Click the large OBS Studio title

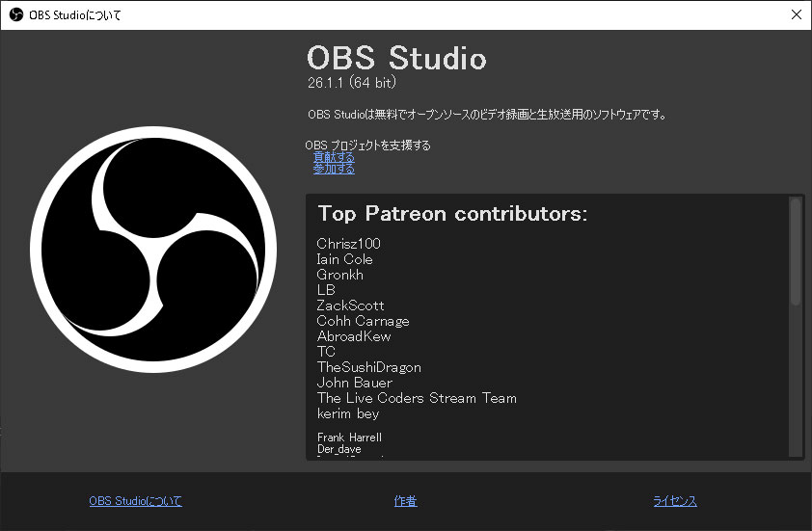click(396, 57)
